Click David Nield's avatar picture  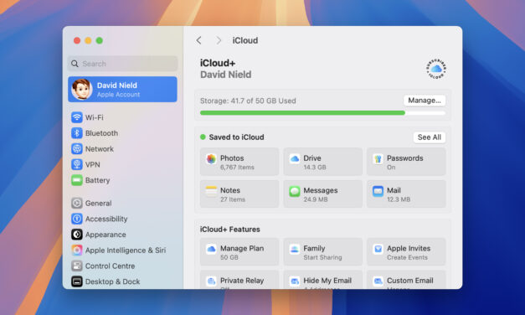[82, 90]
